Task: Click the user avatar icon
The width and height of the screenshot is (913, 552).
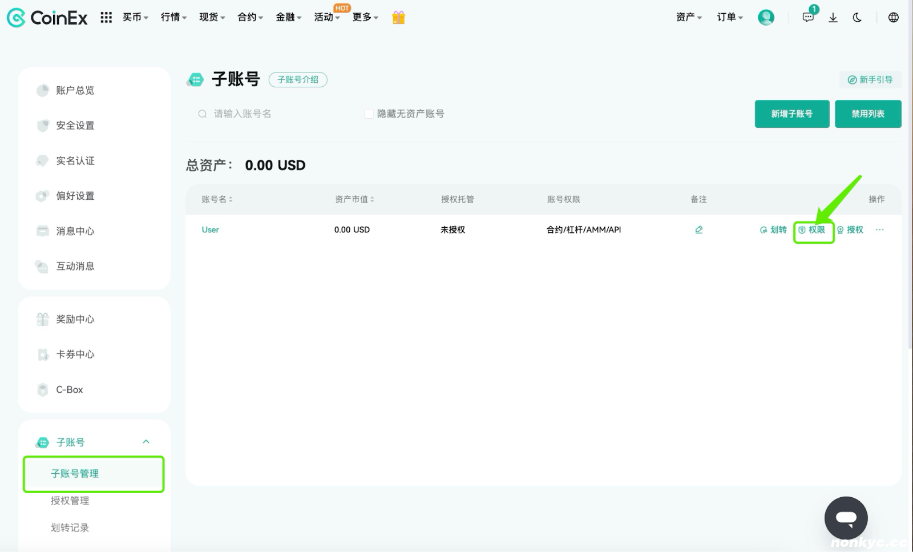Action: [x=766, y=18]
